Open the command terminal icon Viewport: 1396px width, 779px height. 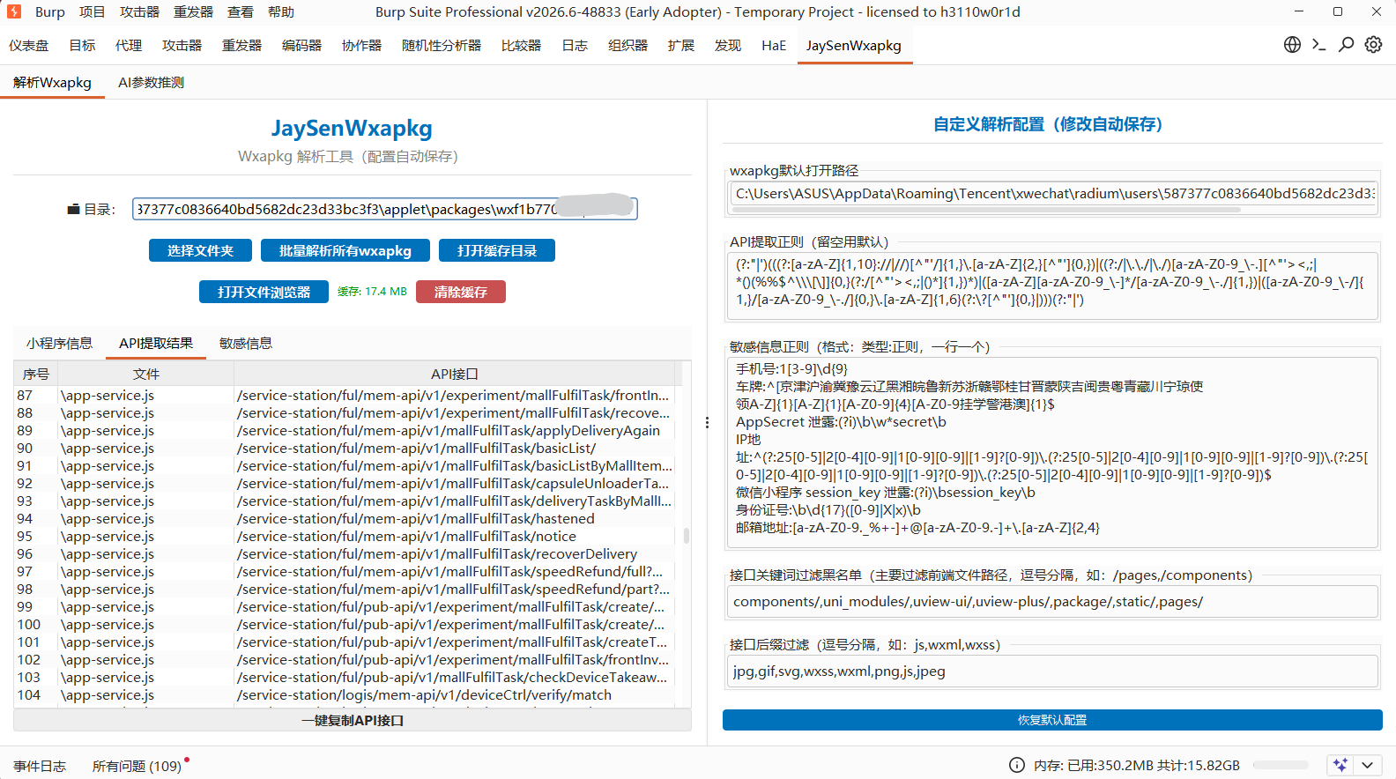(x=1319, y=44)
